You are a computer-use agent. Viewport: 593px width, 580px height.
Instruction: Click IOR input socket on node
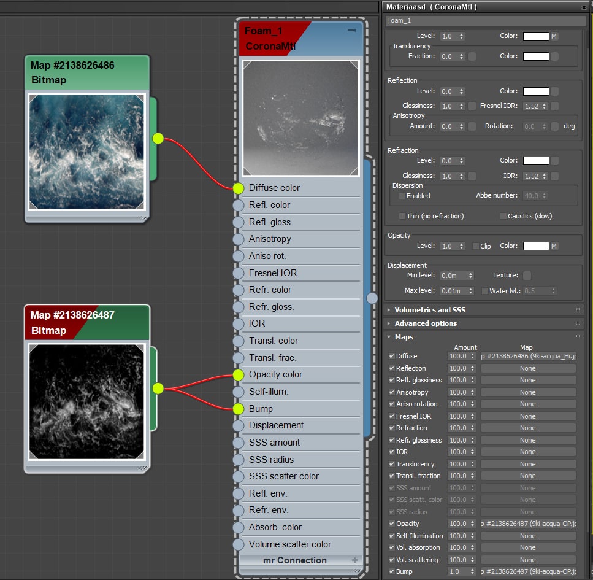(239, 323)
